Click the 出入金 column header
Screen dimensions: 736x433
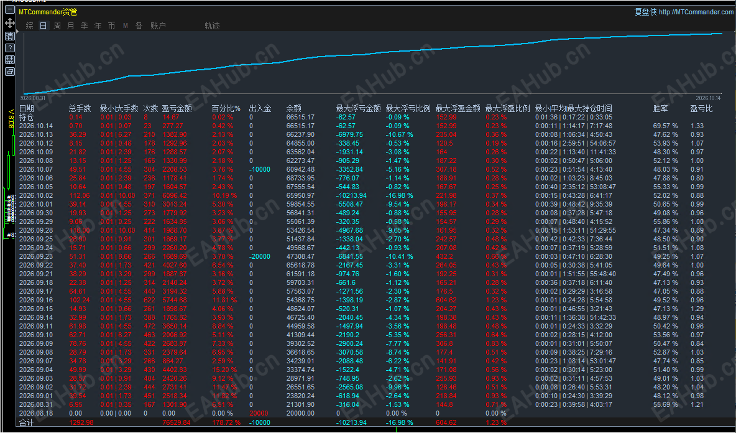pos(260,108)
